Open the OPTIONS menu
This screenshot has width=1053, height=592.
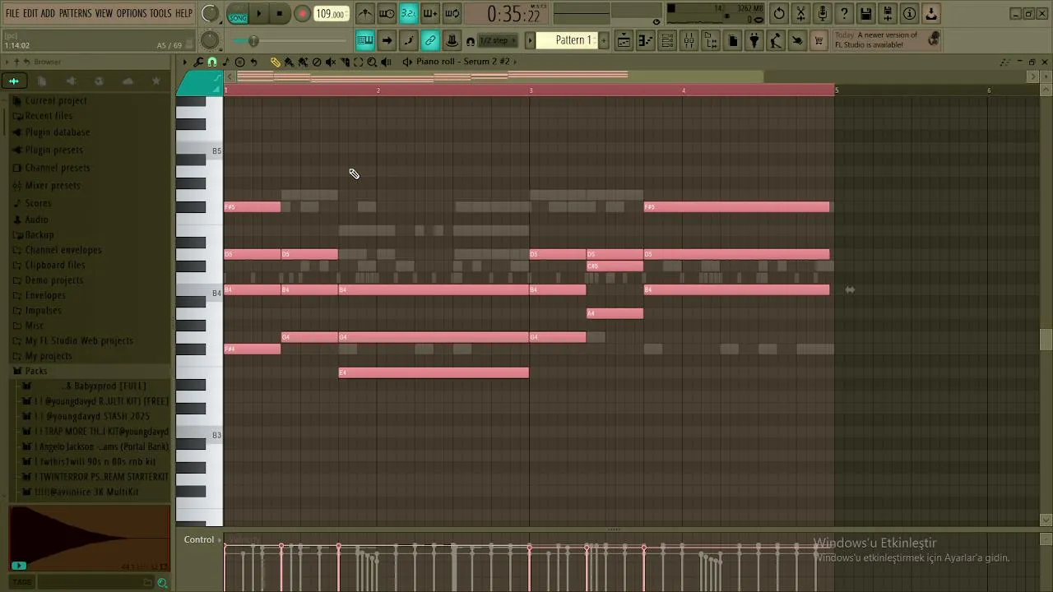(131, 13)
